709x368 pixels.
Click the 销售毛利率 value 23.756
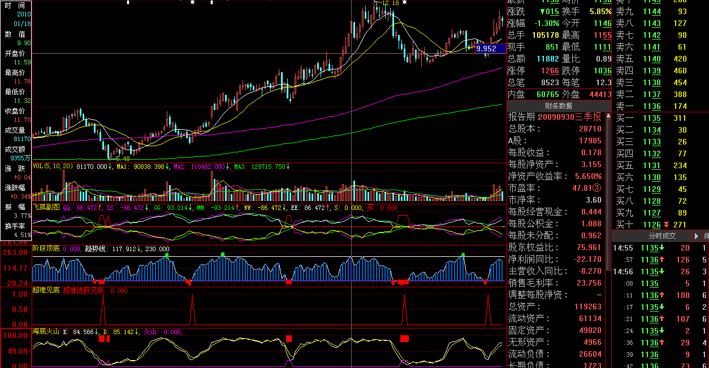[x=589, y=283]
